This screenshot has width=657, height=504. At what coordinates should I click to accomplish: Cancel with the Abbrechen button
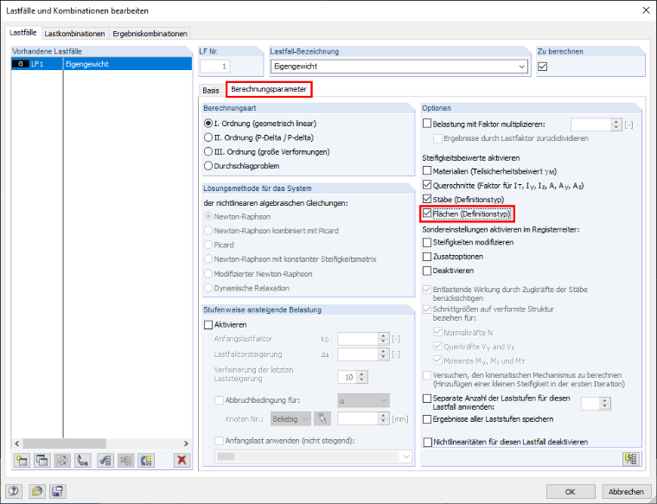(x=626, y=491)
